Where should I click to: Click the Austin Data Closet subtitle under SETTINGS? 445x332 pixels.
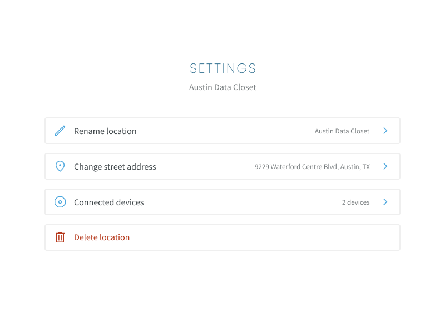[x=222, y=87]
